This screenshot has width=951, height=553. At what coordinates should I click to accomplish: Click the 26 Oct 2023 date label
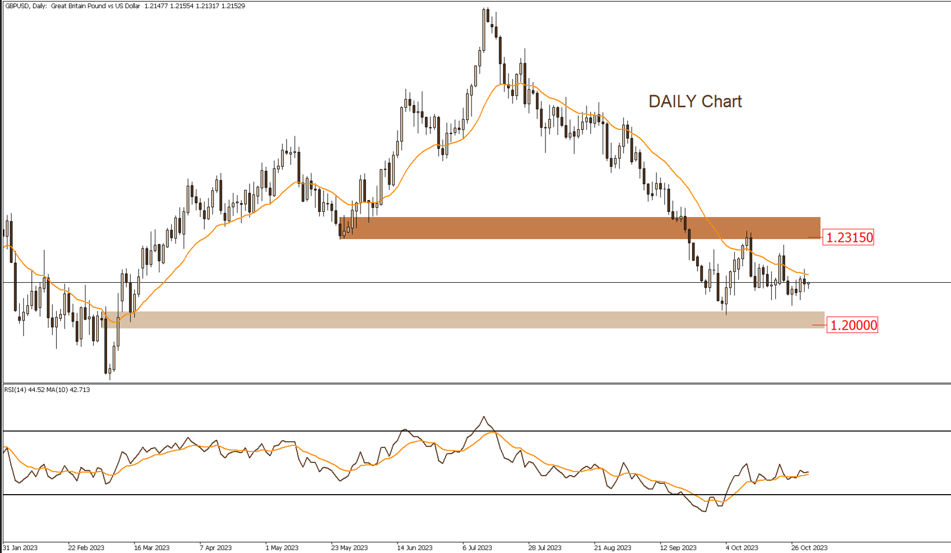(809, 547)
